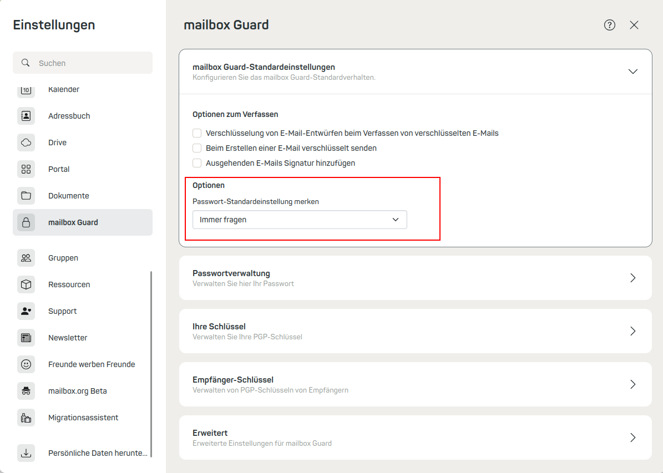Click the 'Erweitert' heading text
This screenshot has width=663, height=473.
210,433
